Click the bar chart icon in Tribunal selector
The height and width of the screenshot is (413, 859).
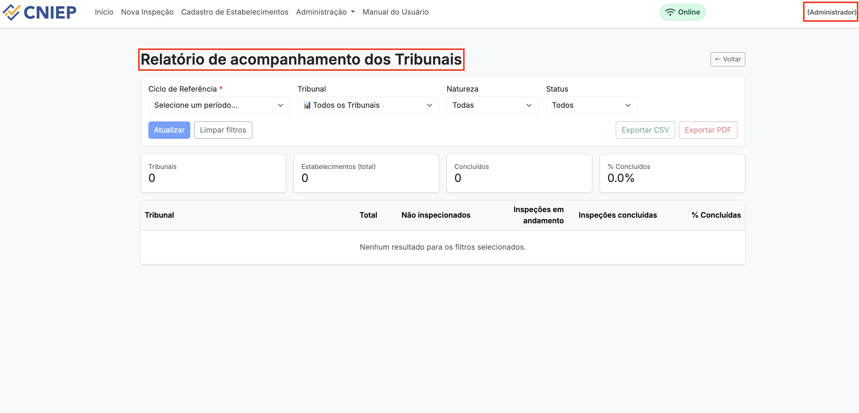coord(308,105)
